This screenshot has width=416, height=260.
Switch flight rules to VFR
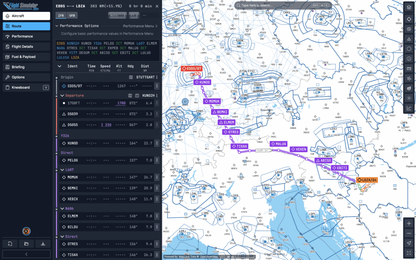coord(72,15)
